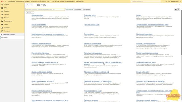Open the Расчеты с поставщиками report
182x102 pixels.
[x=93, y=53]
